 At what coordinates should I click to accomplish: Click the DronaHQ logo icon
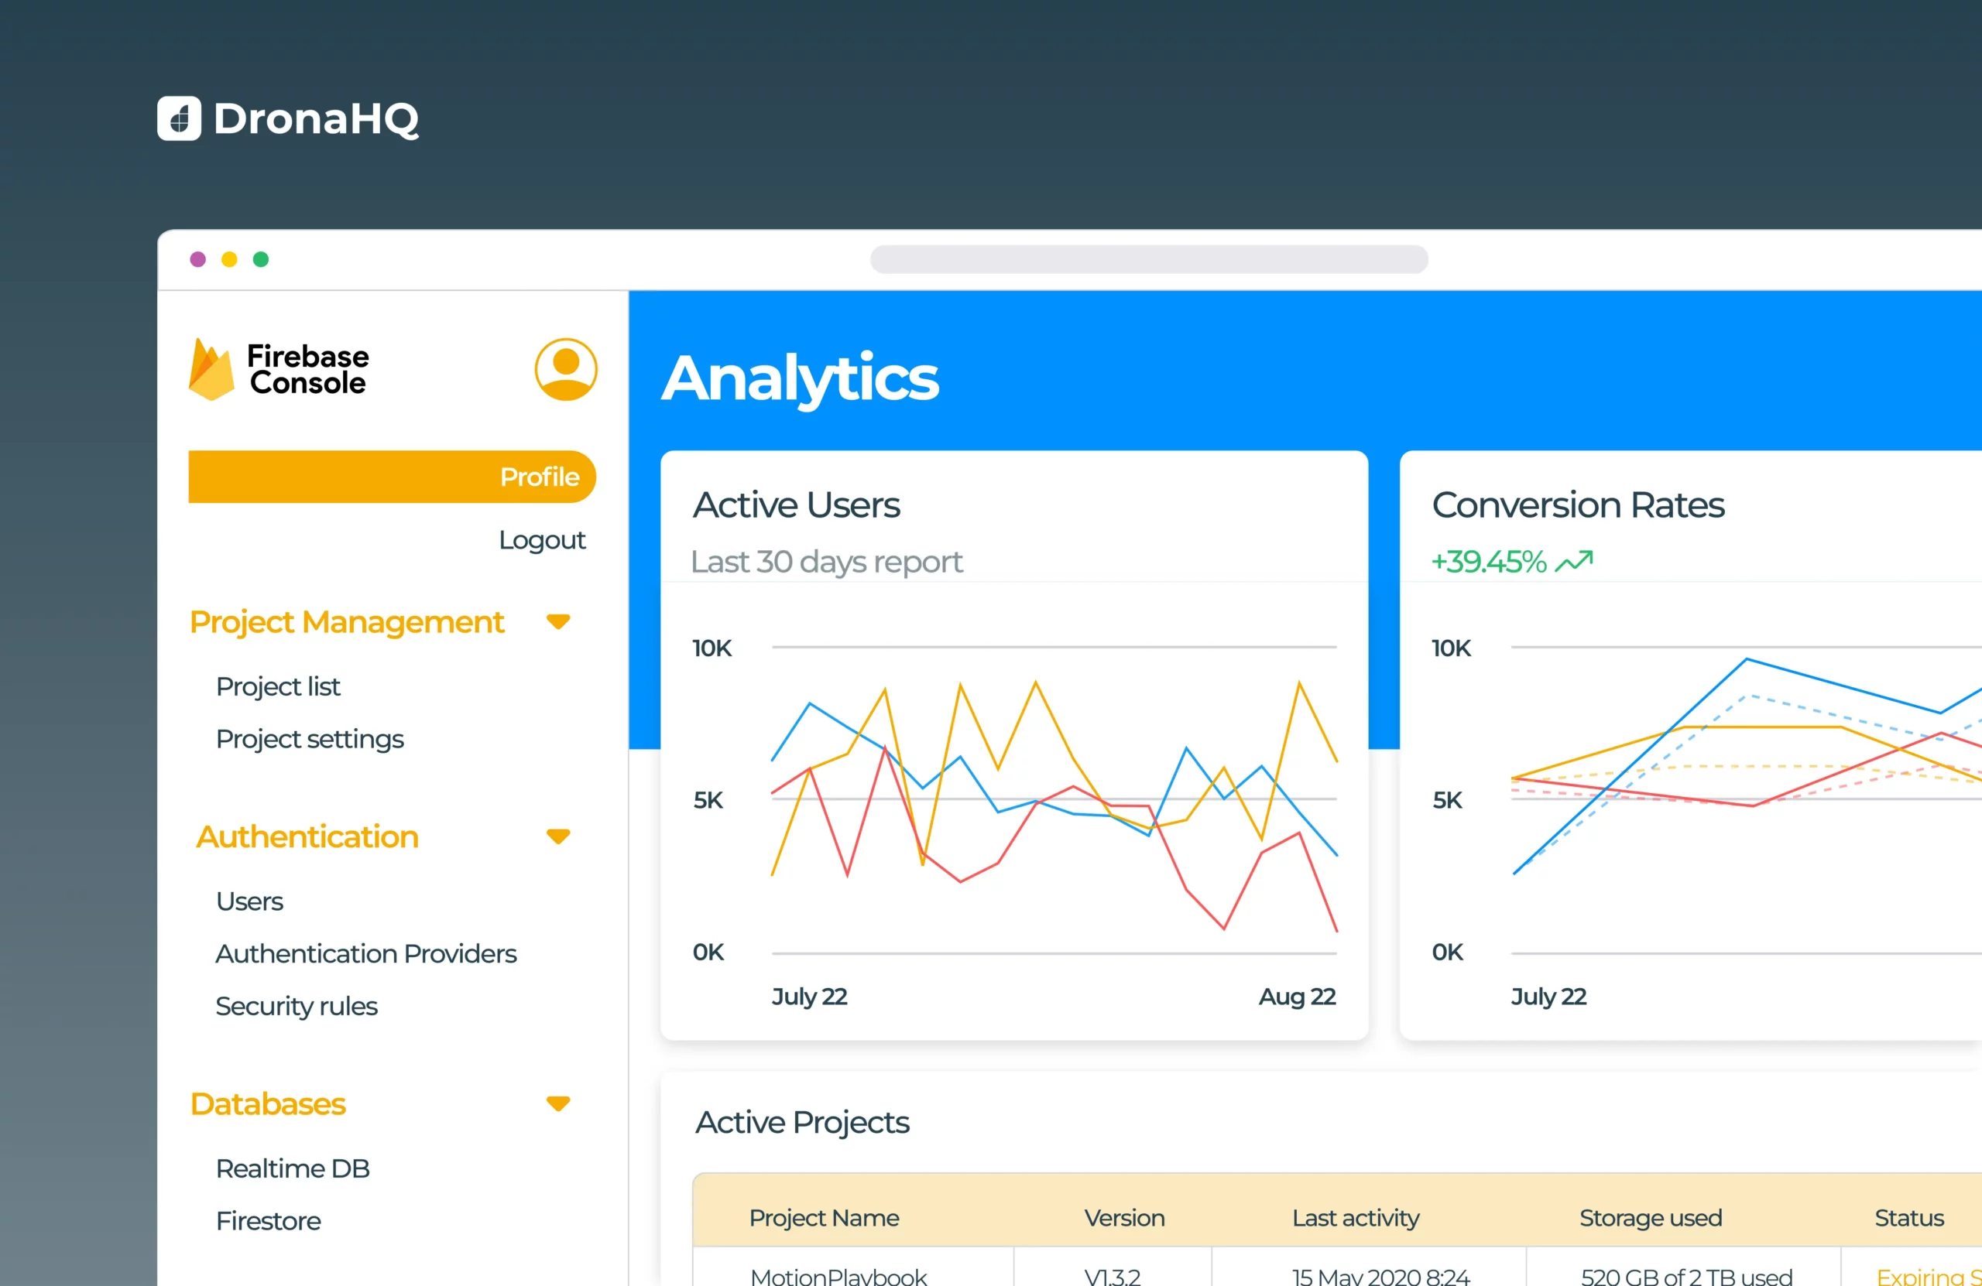tap(179, 118)
